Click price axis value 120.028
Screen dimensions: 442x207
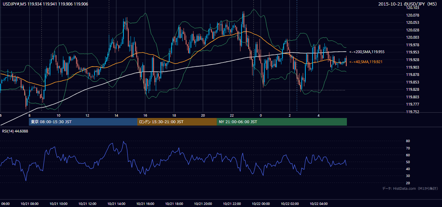click(x=413, y=30)
